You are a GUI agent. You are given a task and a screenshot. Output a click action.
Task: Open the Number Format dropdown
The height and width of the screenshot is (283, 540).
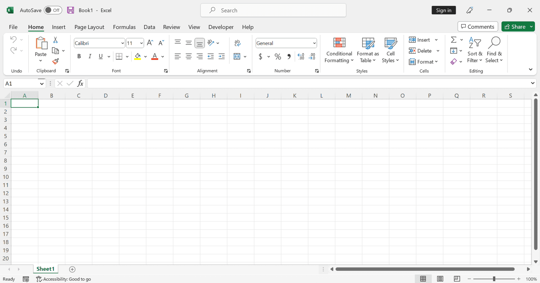pos(314,43)
